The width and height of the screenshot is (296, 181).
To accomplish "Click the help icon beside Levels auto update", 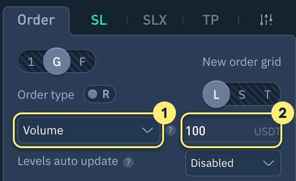I will click(x=128, y=162).
